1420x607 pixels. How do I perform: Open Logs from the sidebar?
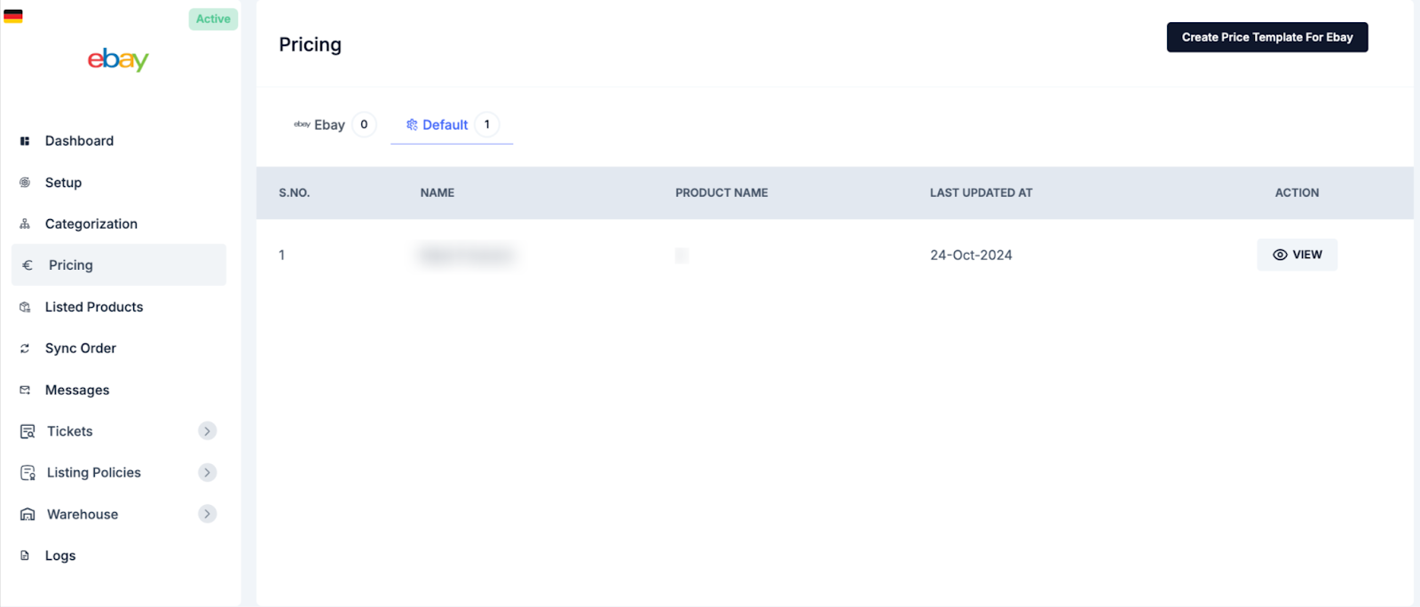pos(60,556)
